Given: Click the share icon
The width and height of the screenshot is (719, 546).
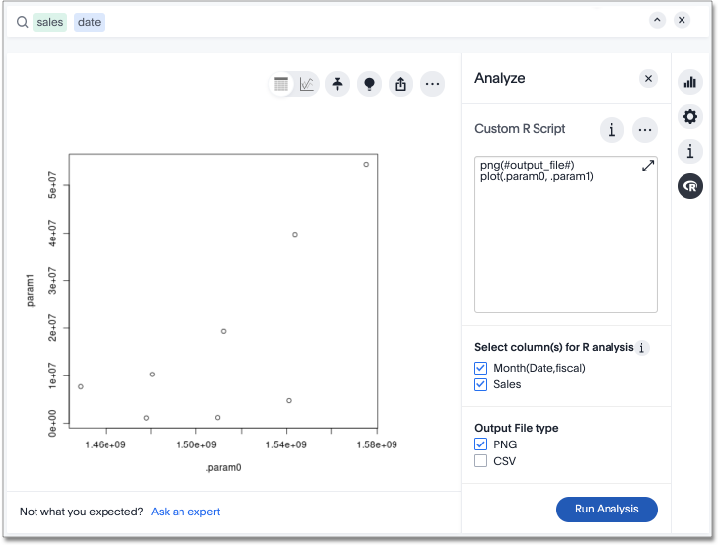Looking at the screenshot, I should point(400,85).
